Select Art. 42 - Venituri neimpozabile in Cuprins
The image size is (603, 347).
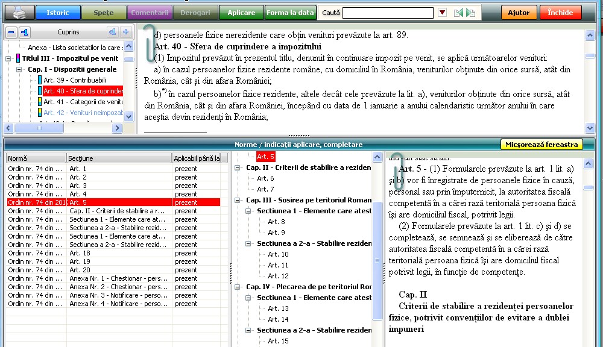[83, 113]
